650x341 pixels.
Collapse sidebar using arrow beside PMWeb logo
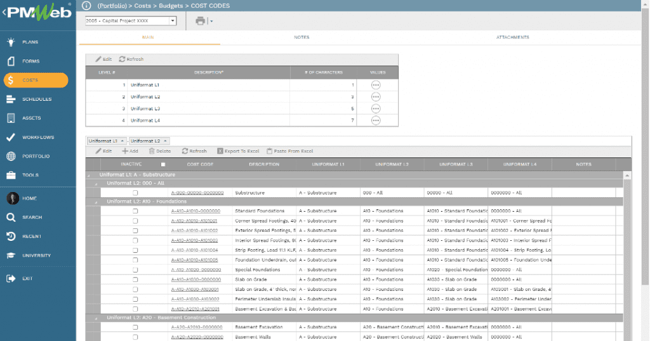[4, 12]
